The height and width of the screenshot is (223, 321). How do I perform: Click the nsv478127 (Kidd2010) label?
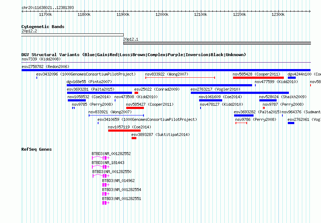pyautogui.click(x=221, y=104)
